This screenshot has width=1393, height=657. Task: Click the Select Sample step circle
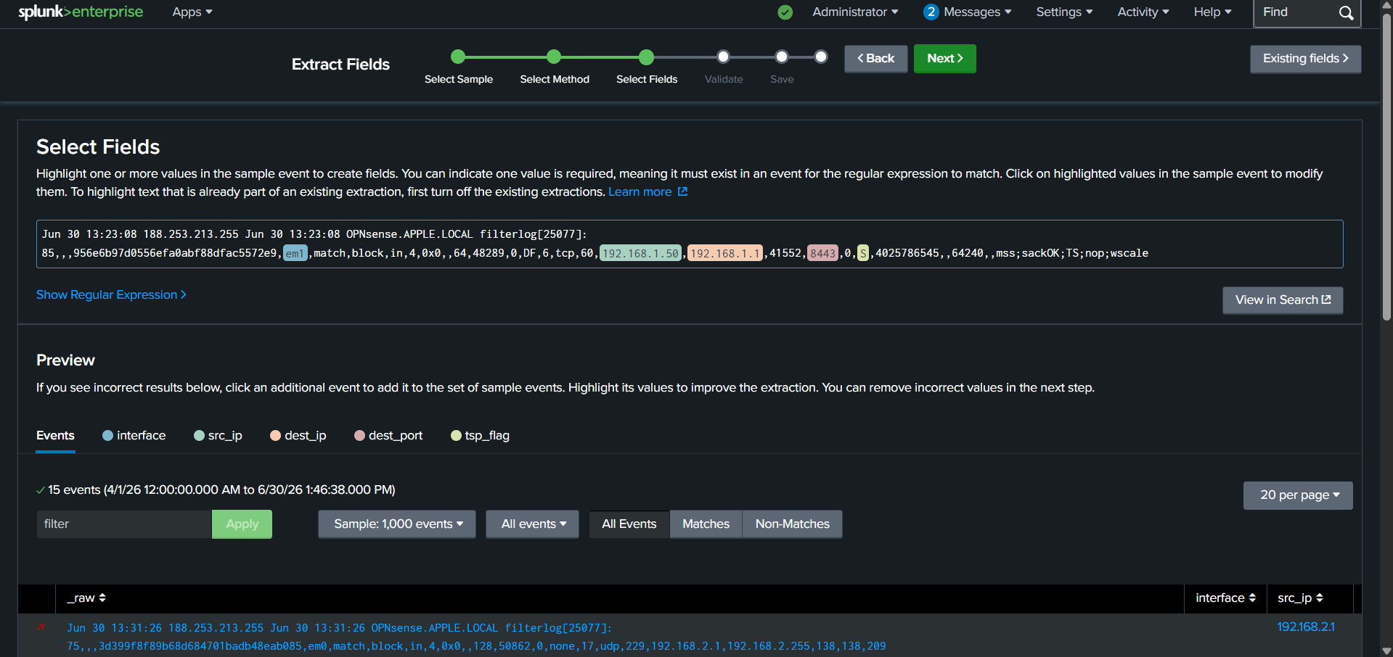tap(458, 57)
